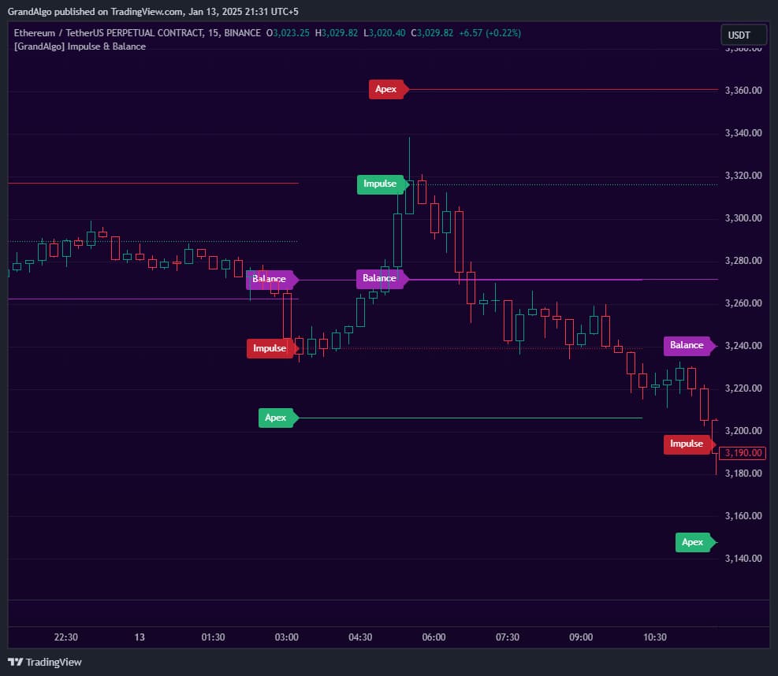The height and width of the screenshot is (676, 778).
Task: Toggle the USDT currency unit button
Action: click(x=742, y=34)
